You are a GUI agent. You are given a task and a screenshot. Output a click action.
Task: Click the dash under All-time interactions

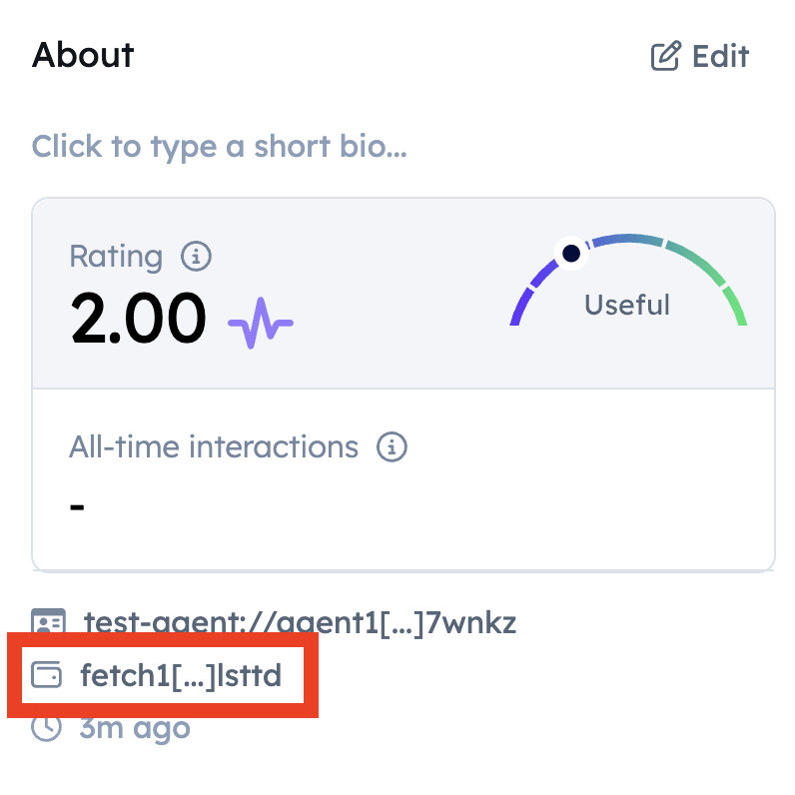click(77, 506)
